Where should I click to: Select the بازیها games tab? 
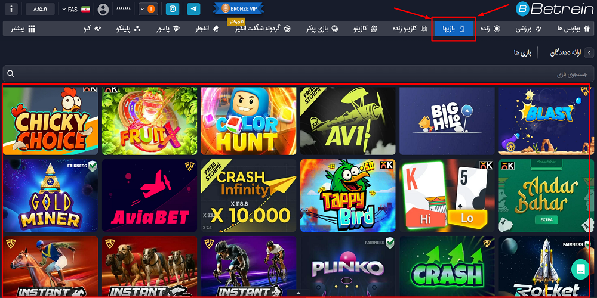tap(453, 29)
